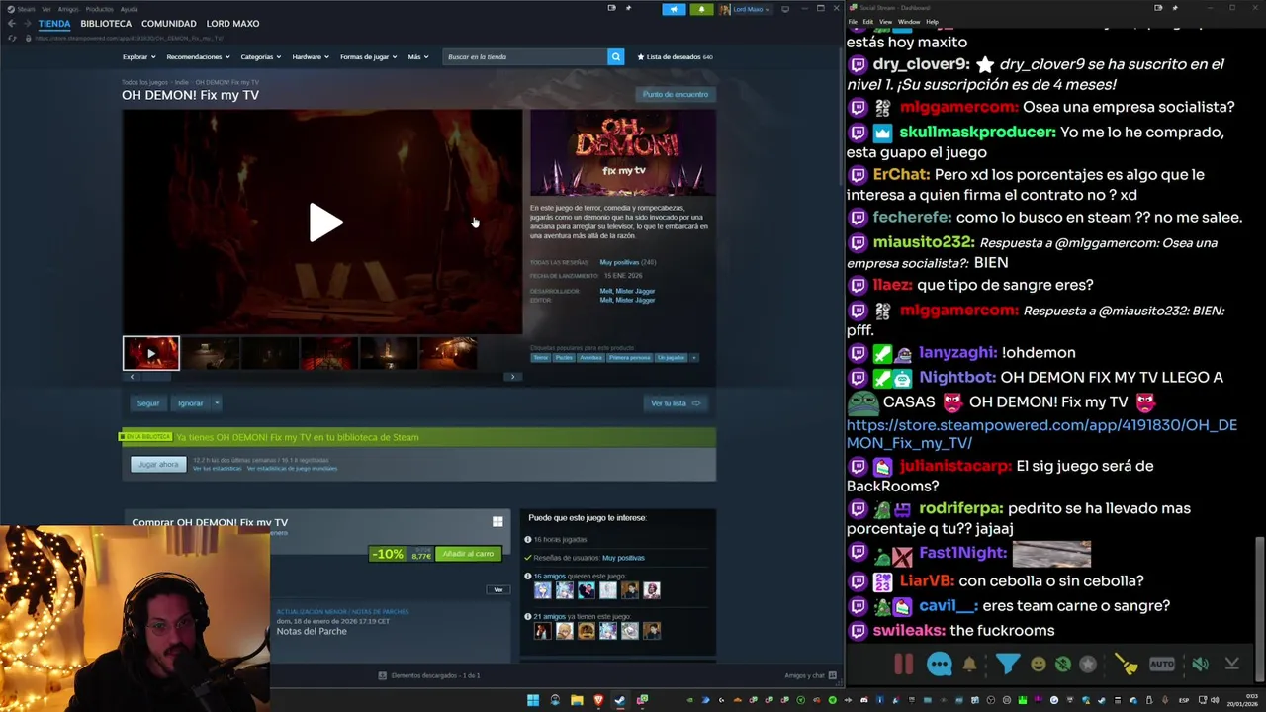The image size is (1266, 712).
Task: Open Discord from the system tray
Action: click(x=863, y=700)
